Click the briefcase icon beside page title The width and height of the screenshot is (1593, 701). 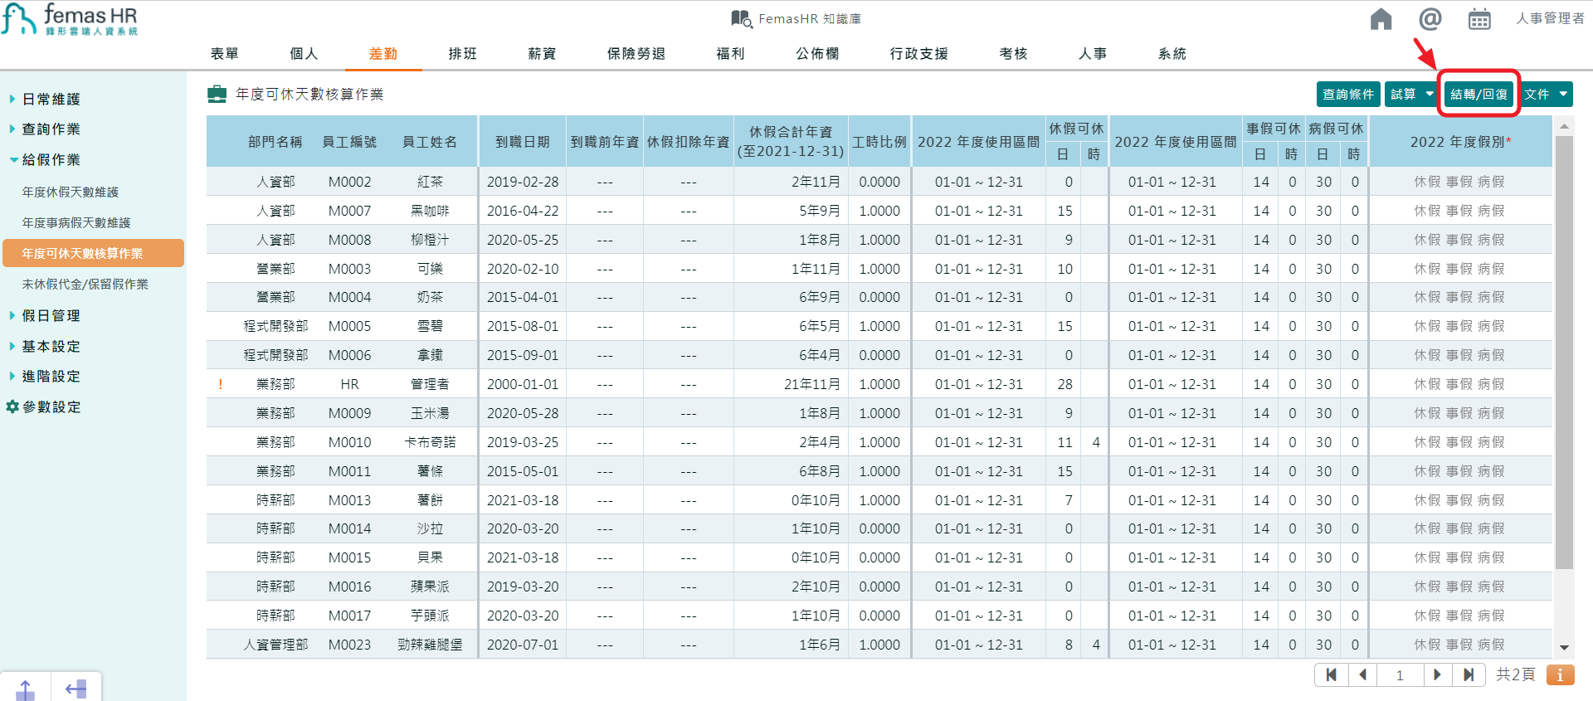pos(217,94)
